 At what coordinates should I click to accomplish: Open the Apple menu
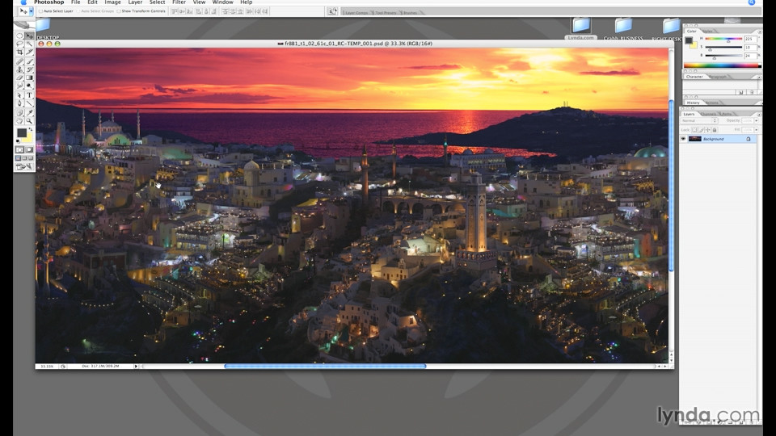tap(23, 2)
